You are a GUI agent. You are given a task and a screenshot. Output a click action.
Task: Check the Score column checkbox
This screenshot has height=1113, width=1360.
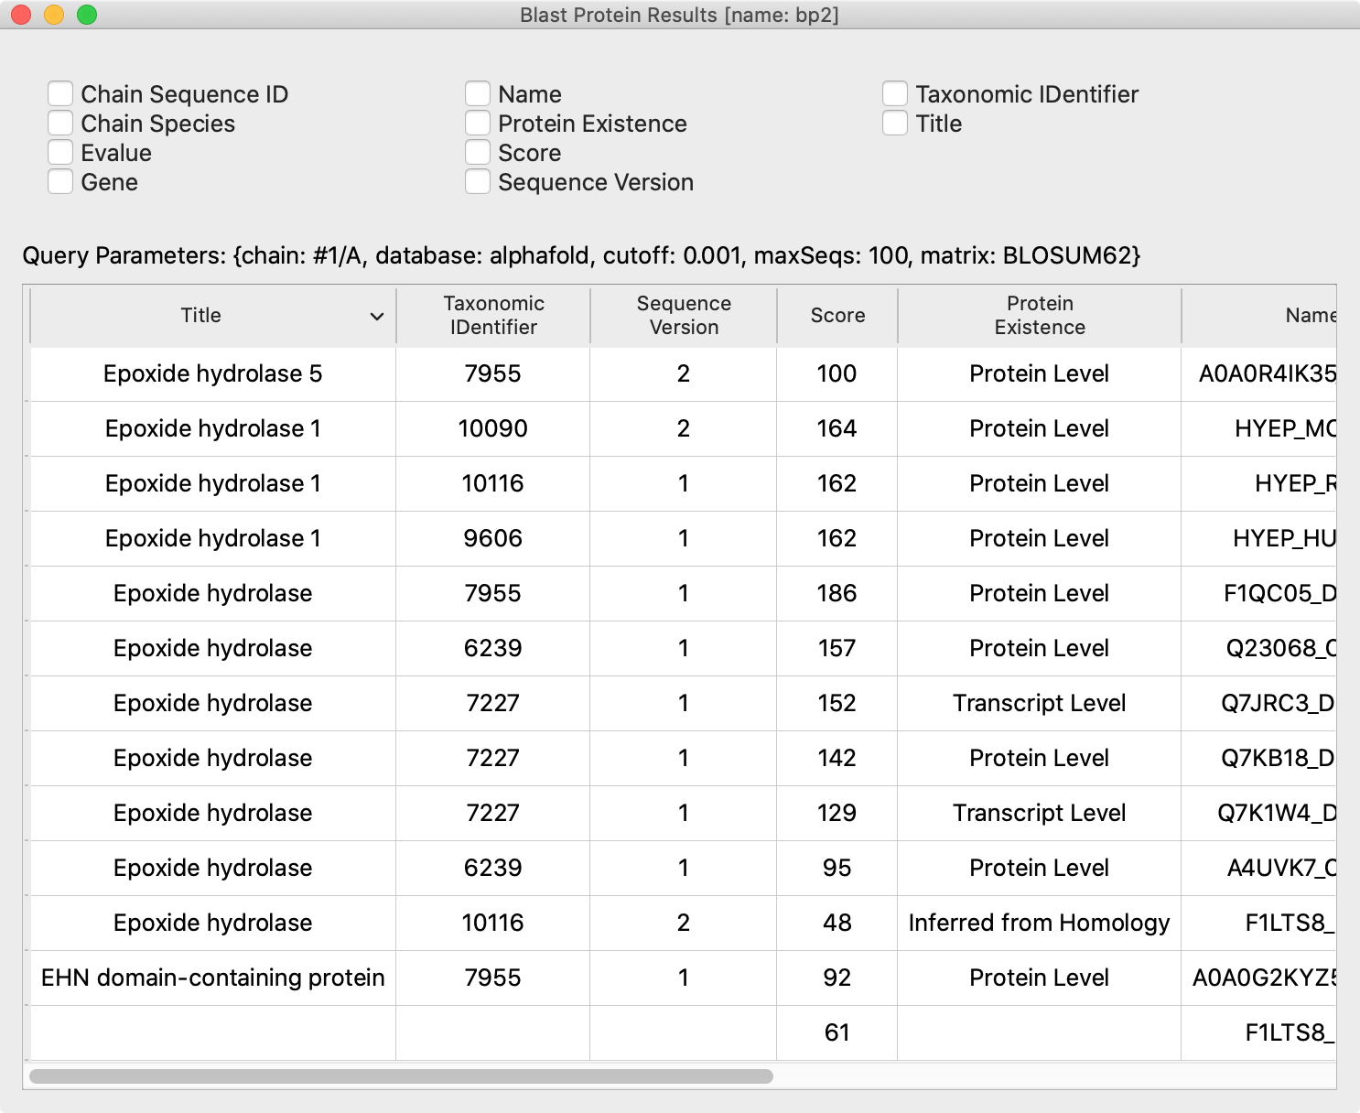478,153
